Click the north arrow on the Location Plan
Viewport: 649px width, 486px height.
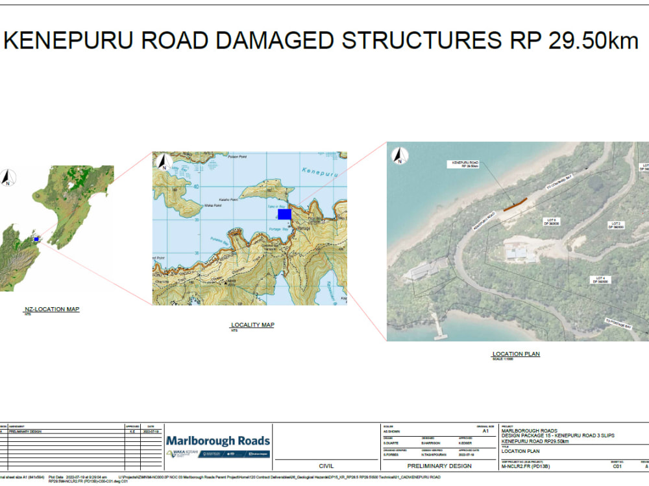[x=399, y=155]
